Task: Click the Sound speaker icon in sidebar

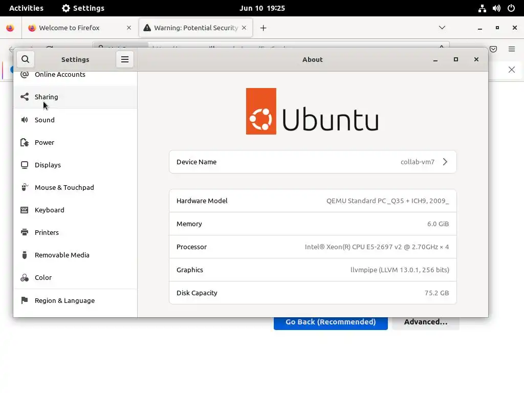Action: 25,120
